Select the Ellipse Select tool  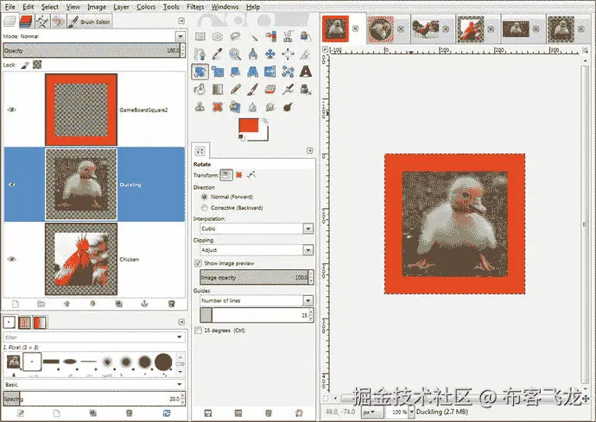click(x=218, y=36)
